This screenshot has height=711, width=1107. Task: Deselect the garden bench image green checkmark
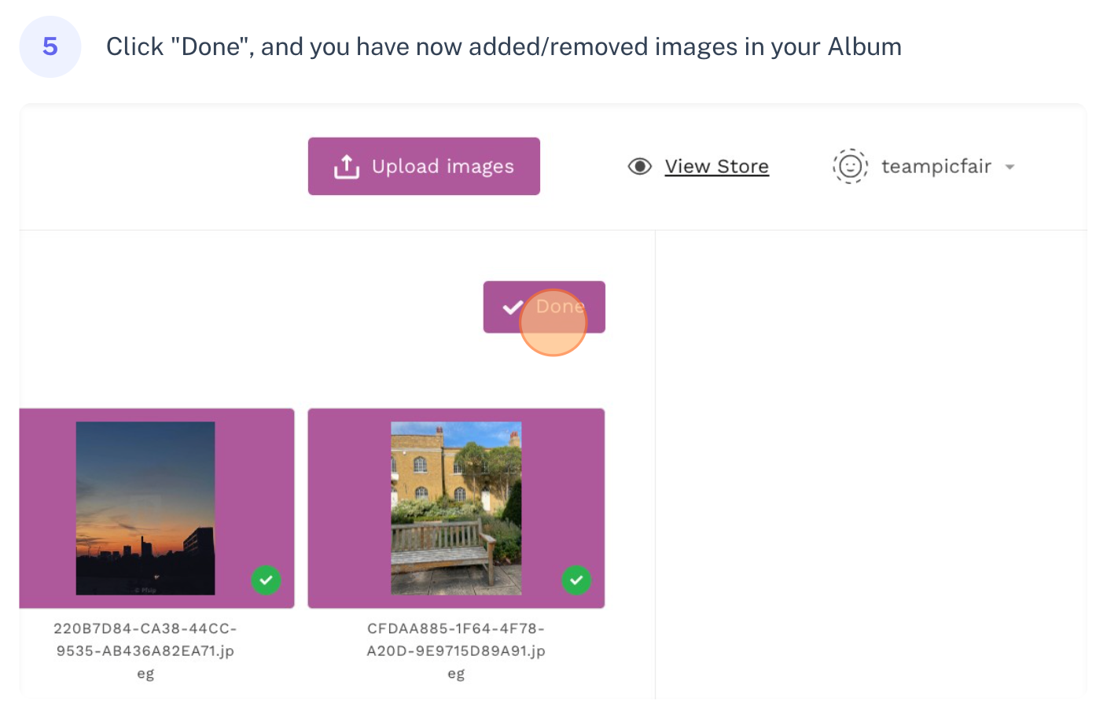coord(576,580)
